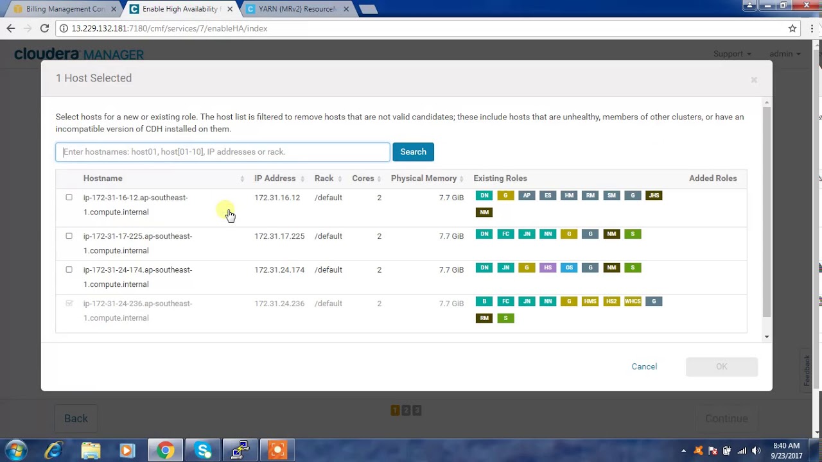Click the B role badge for host 172.31.24.236

click(x=484, y=302)
